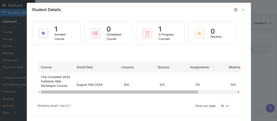Expand the Students dropdown behind the dialog
The width and height of the screenshot is (277, 121).
[263, 23]
